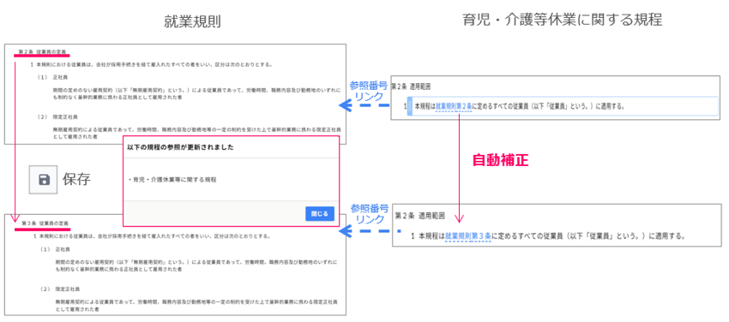Click dialog title 以下の規程の参照が更新されました
Screen dimensions: 729x322
180,147
